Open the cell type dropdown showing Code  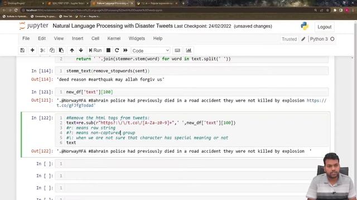[151, 51]
